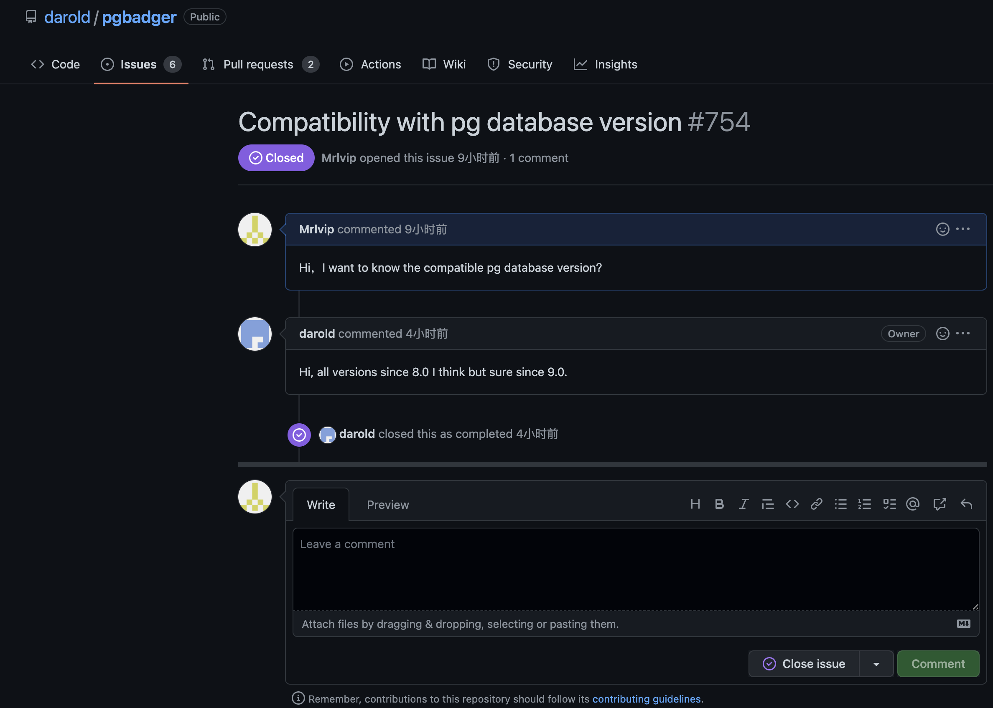
Task: Insert a task list from toolbar
Action: (889, 504)
